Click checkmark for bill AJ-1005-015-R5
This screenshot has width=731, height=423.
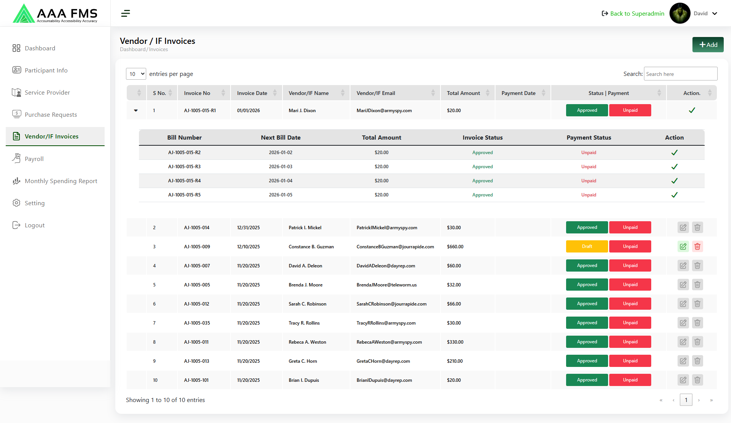(674, 195)
